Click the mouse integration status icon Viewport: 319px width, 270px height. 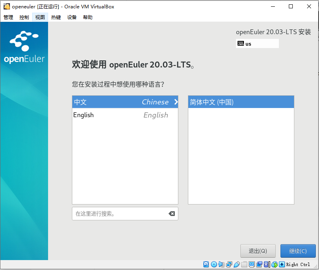(x=275, y=264)
